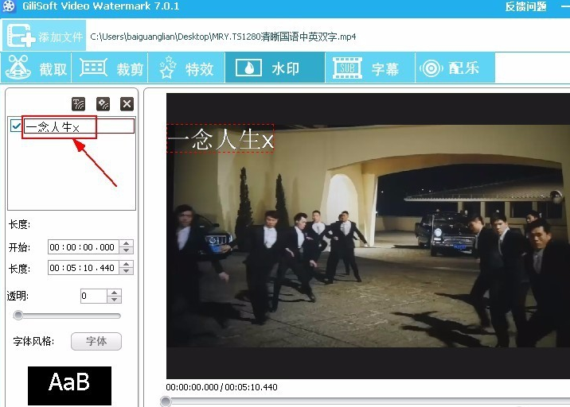
Task: Click the 反馈问题 feedback link
Action: tap(526, 6)
